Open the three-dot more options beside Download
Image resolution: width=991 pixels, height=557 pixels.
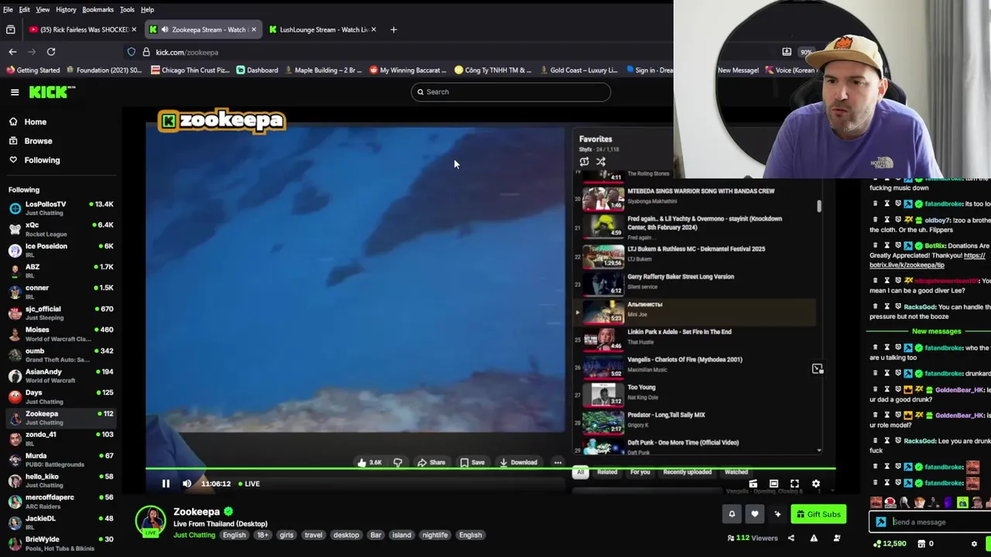(x=557, y=463)
